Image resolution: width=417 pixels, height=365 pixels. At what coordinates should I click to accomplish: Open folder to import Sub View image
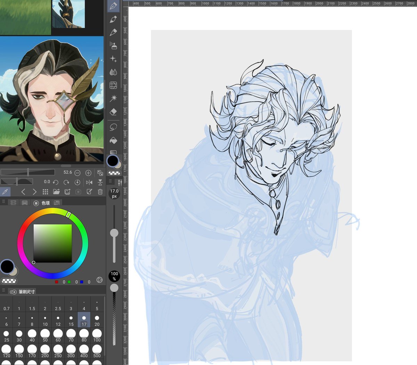56,192
